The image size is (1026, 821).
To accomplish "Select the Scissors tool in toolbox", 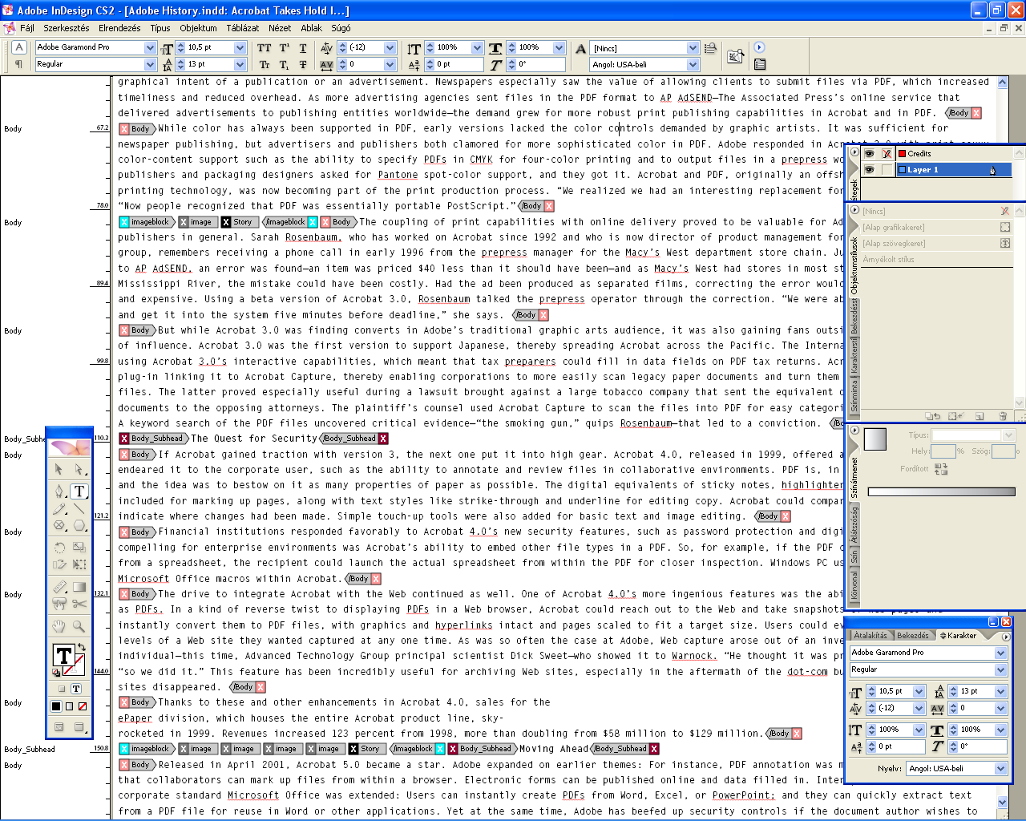I will pyautogui.click(x=79, y=604).
